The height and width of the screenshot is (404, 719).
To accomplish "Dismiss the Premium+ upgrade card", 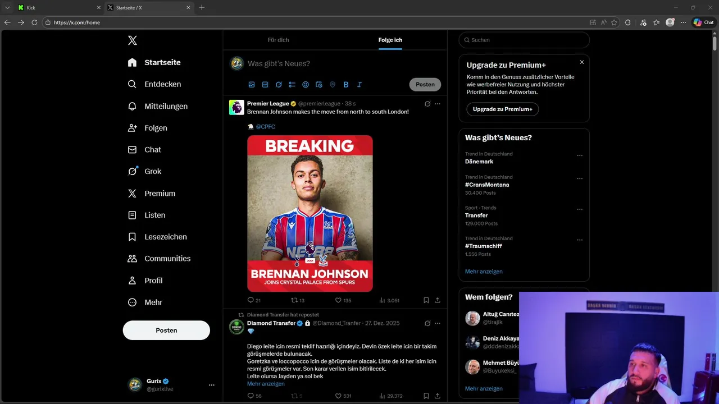I will tap(582, 62).
